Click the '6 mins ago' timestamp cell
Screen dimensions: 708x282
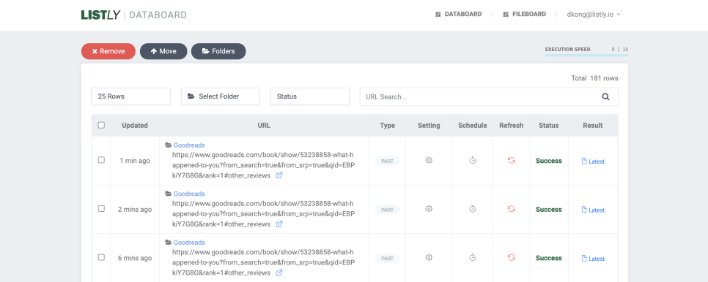[x=135, y=258]
